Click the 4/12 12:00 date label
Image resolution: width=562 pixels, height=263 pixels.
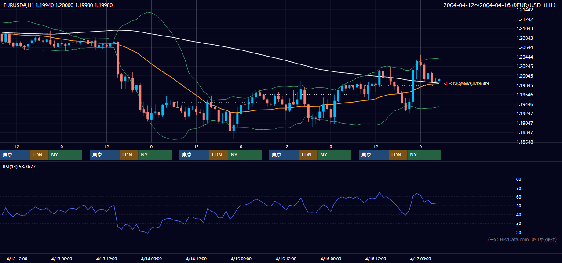click(x=17, y=259)
